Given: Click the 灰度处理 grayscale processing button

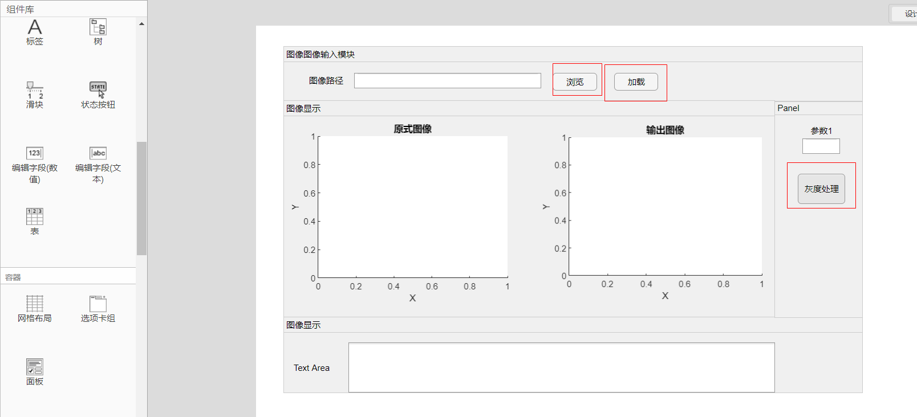Looking at the screenshot, I should 821,189.
